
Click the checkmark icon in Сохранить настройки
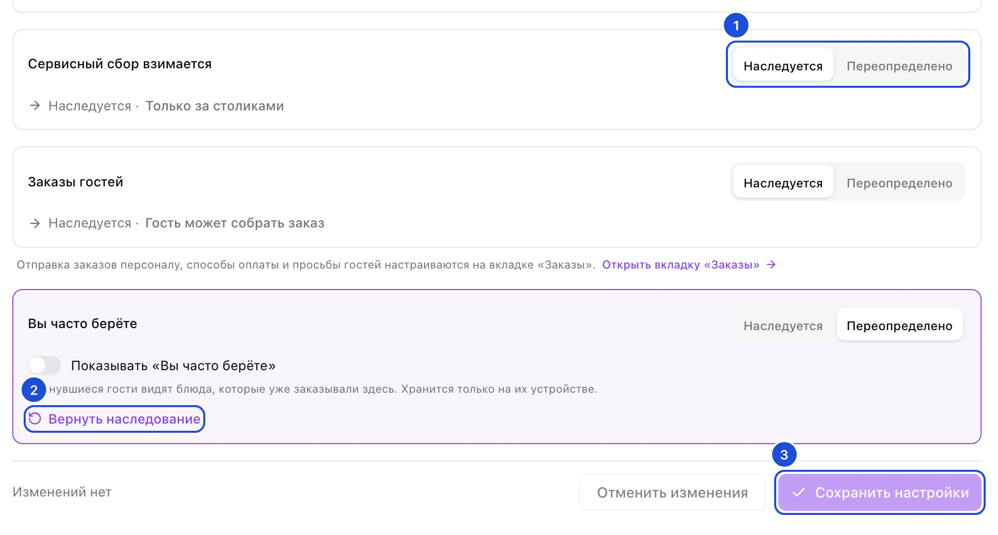[x=799, y=492]
